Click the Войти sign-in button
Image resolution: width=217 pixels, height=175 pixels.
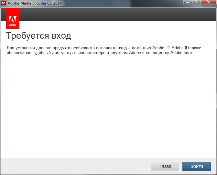pyautogui.click(x=197, y=166)
